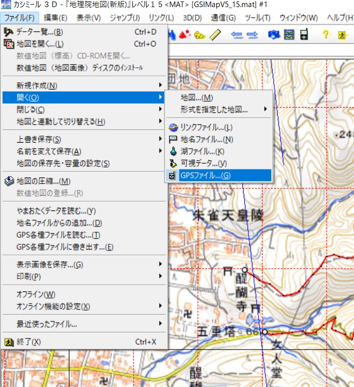Open the リンク(L) menu
This screenshot has height=387, width=354.
[161, 18]
